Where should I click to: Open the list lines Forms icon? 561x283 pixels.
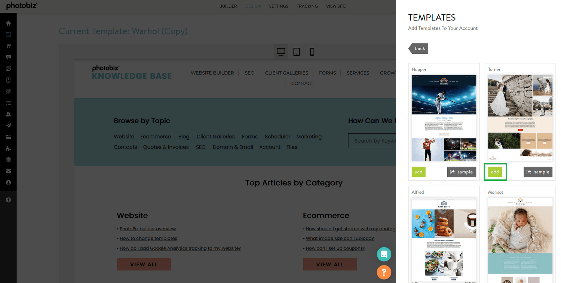pyautogui.click(x=8, y=103)
